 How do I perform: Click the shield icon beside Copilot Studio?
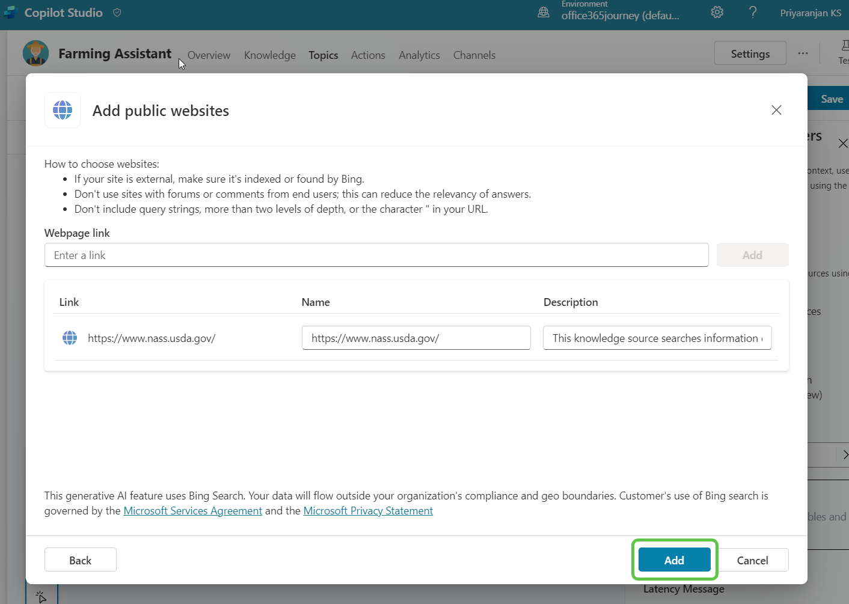pyautogui.click(x=117, y=13)
